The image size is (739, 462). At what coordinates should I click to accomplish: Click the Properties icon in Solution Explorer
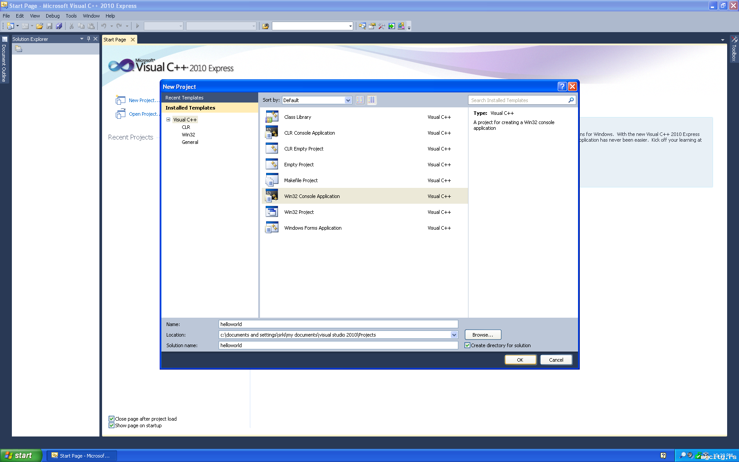(18, 49)
